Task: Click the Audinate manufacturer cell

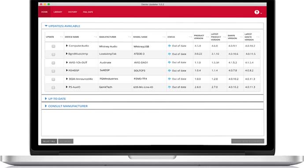Action: tap(105, 62)
